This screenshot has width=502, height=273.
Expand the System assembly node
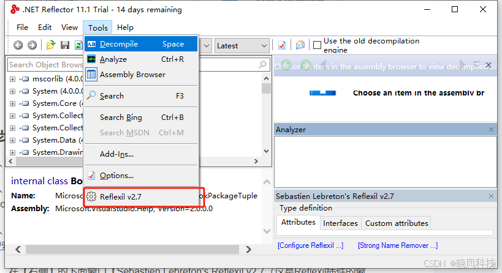[12, 91]
